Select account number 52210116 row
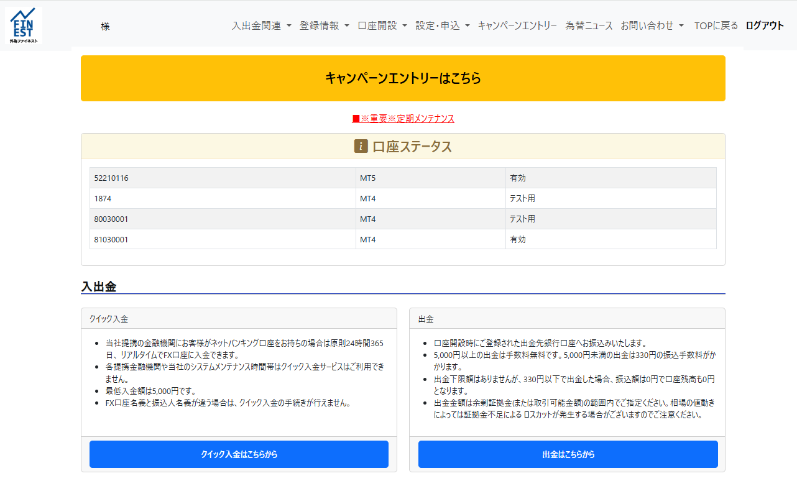The height and width of the screenshot is (481, 797). pos(111,178)
